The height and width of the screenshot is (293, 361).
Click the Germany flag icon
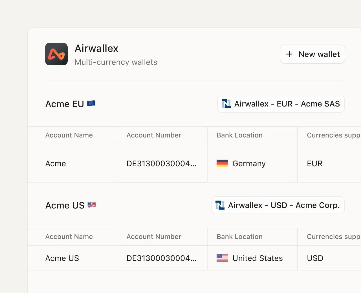click(222, 163)
